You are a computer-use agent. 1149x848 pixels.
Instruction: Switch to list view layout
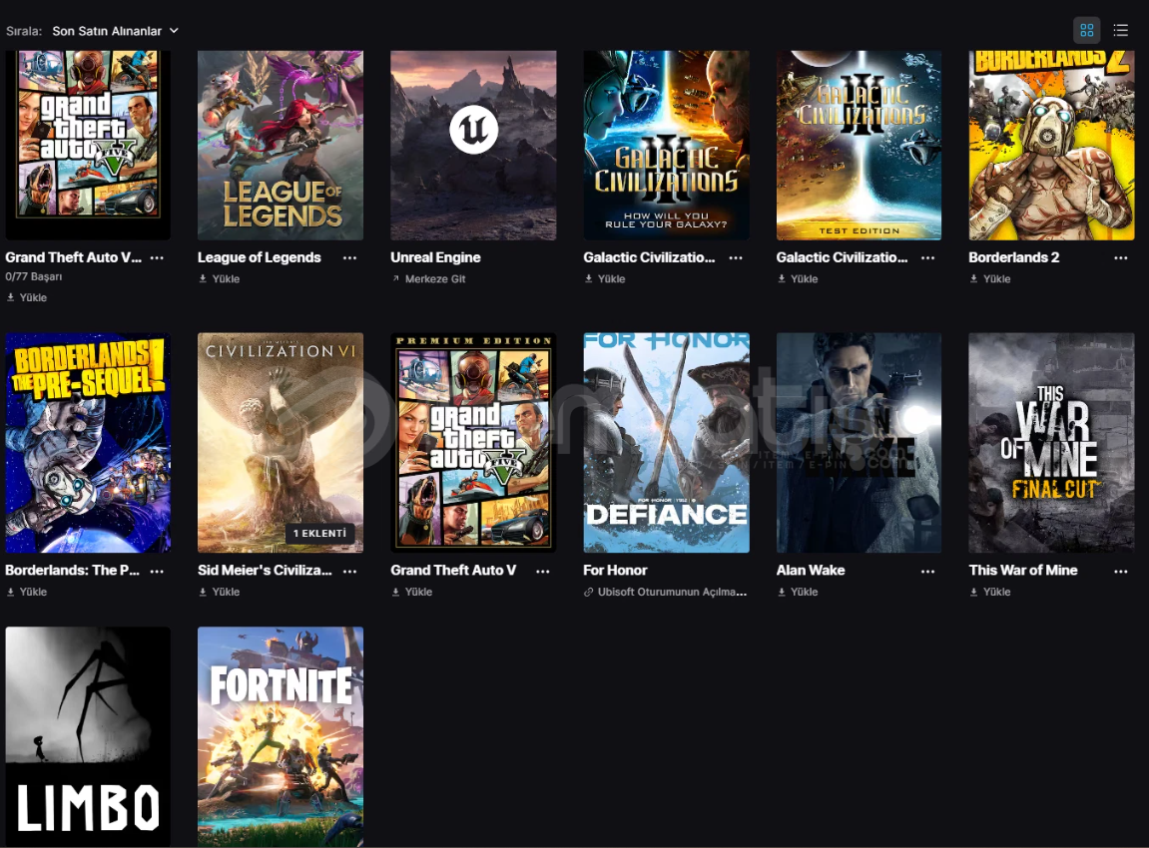tap(1120, 30)
